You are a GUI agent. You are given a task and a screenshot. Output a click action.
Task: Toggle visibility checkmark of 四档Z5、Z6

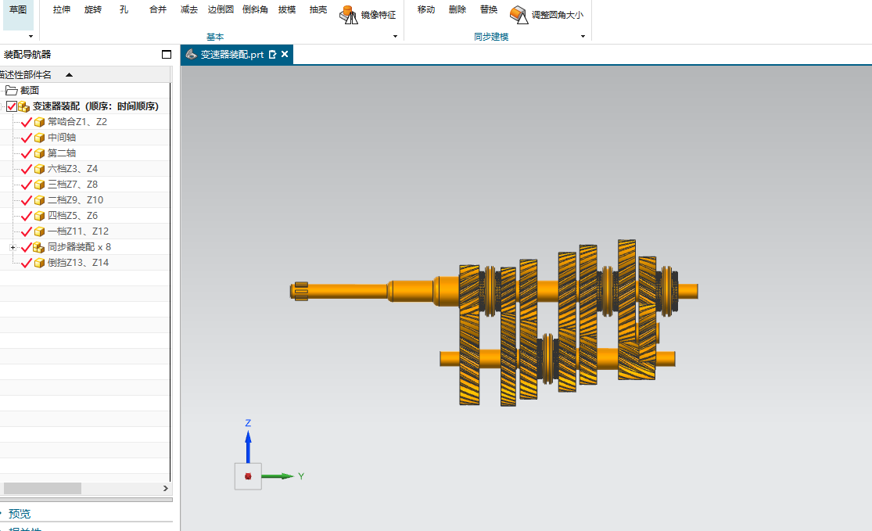coord(26,216)
